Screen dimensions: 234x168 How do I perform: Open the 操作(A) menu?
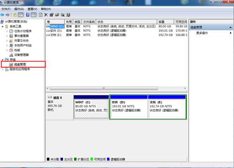tap(19, 9)
